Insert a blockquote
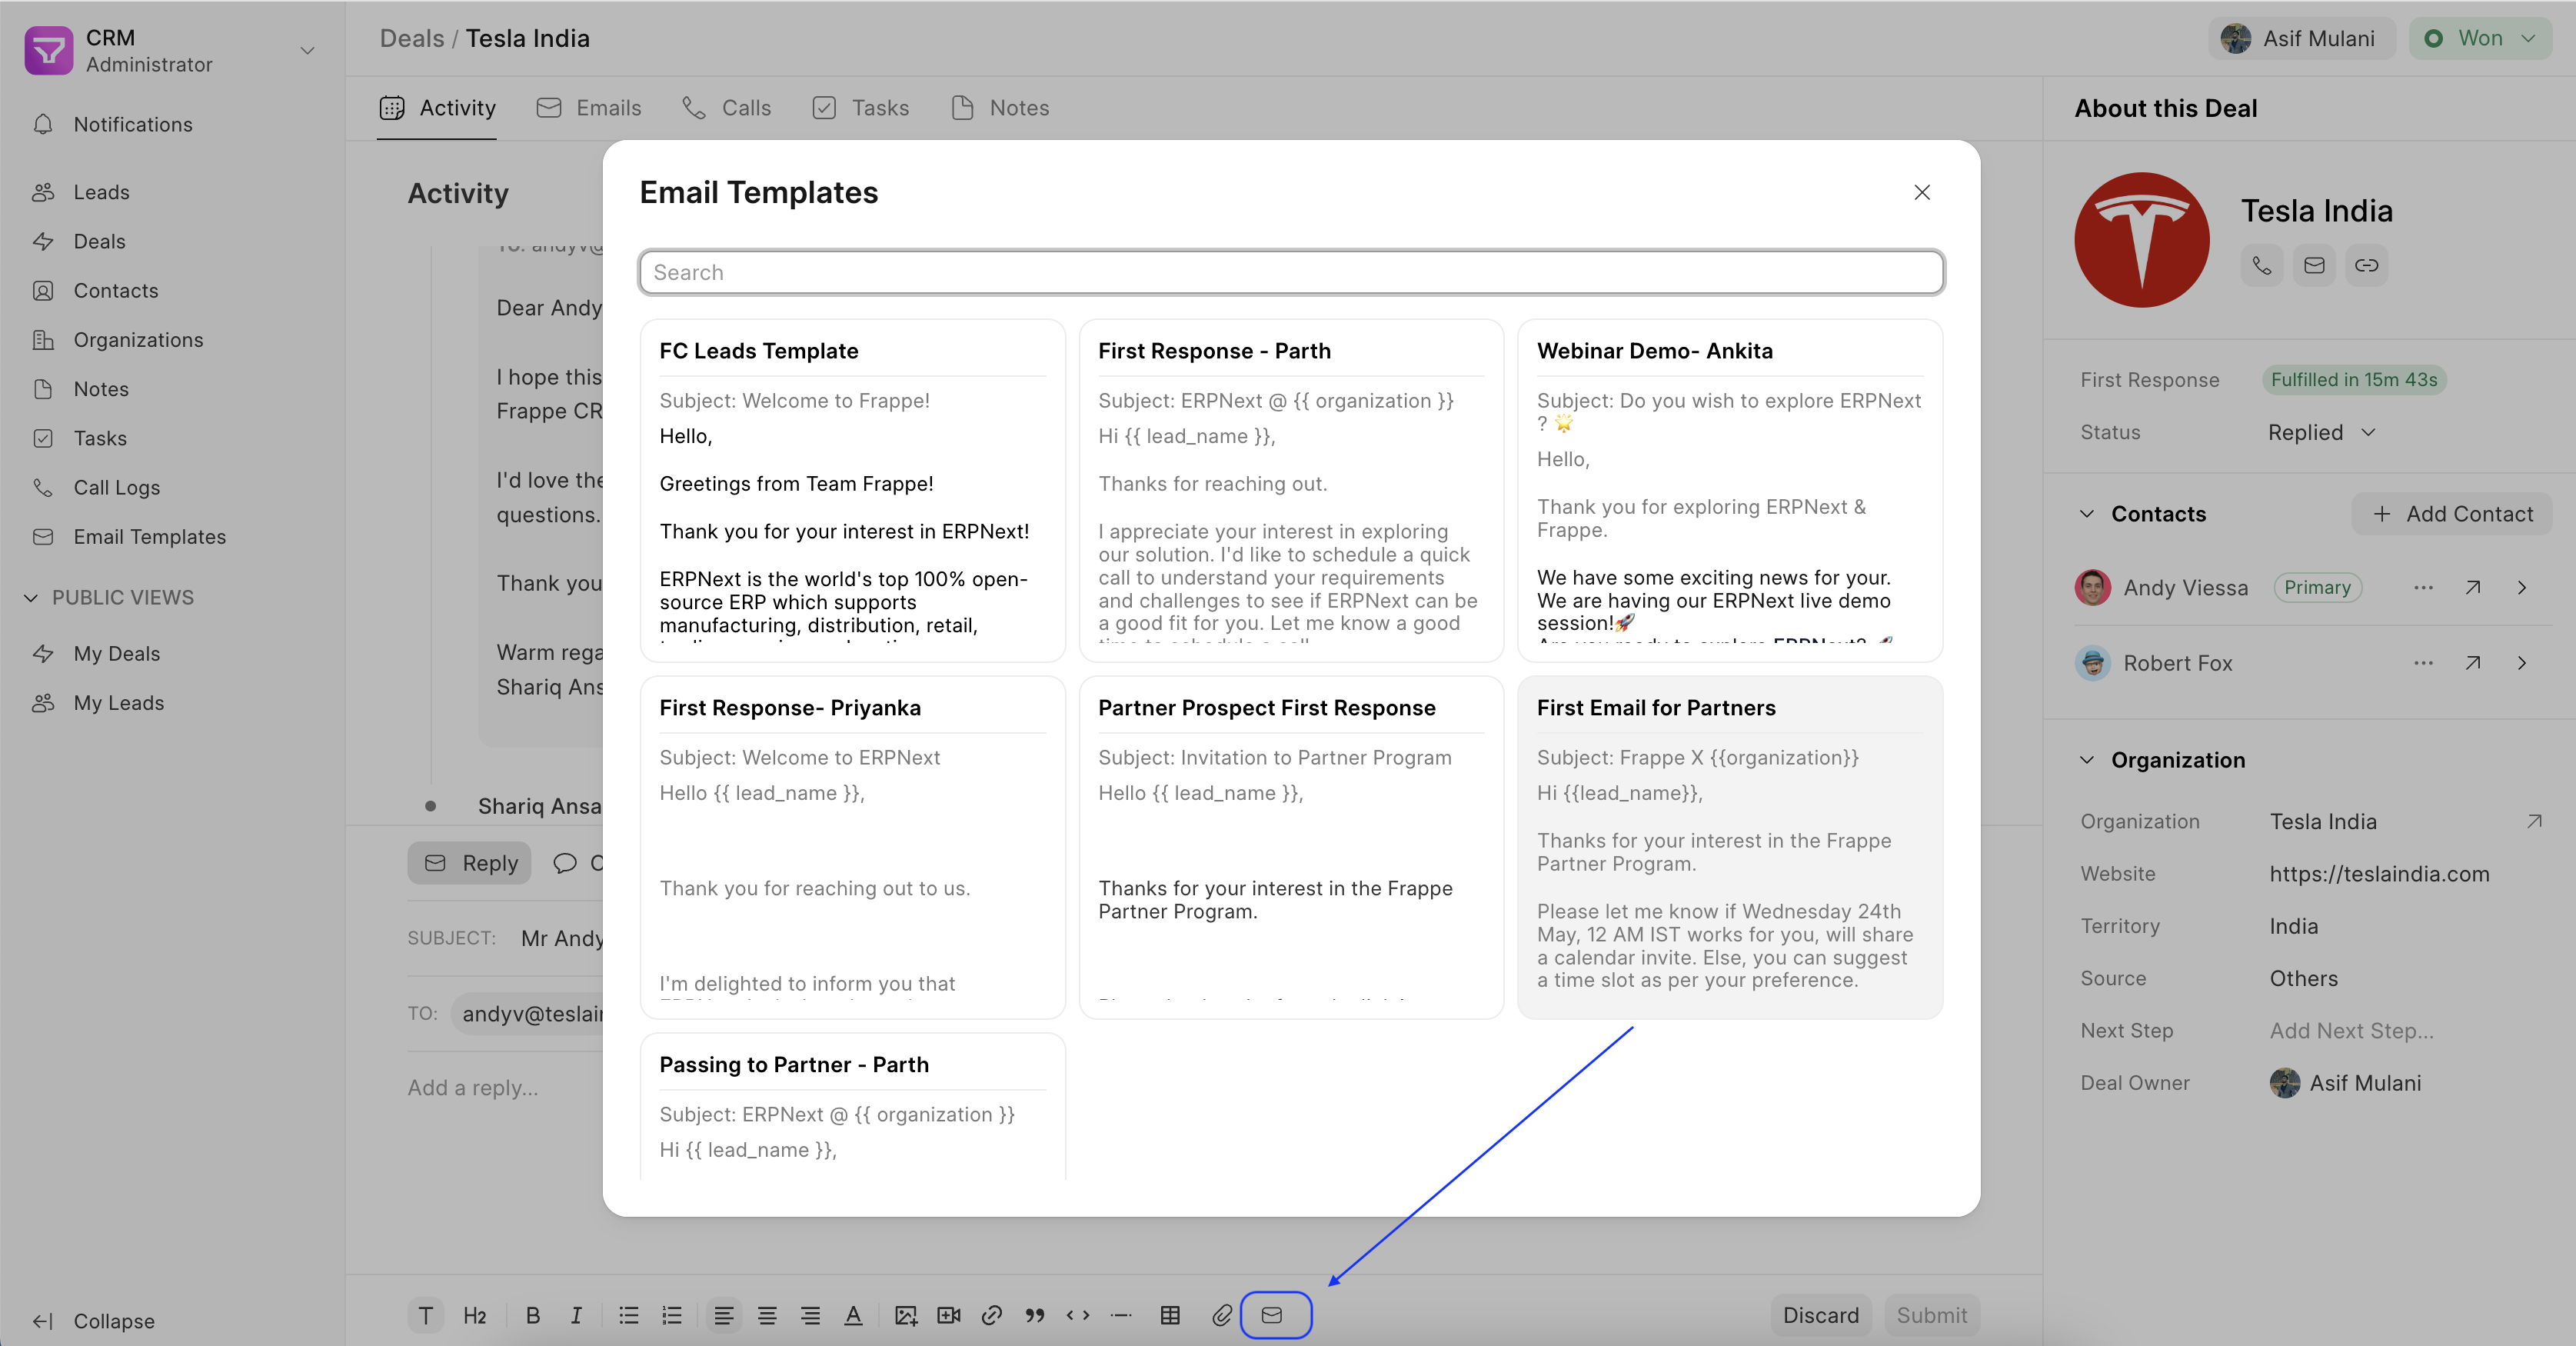 pyautogui.click(x=1035, y=1315)
